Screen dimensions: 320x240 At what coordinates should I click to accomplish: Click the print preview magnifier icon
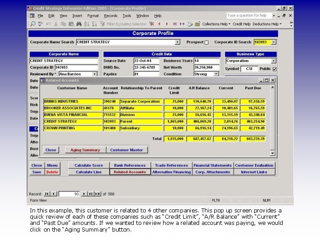click(32, 24)
